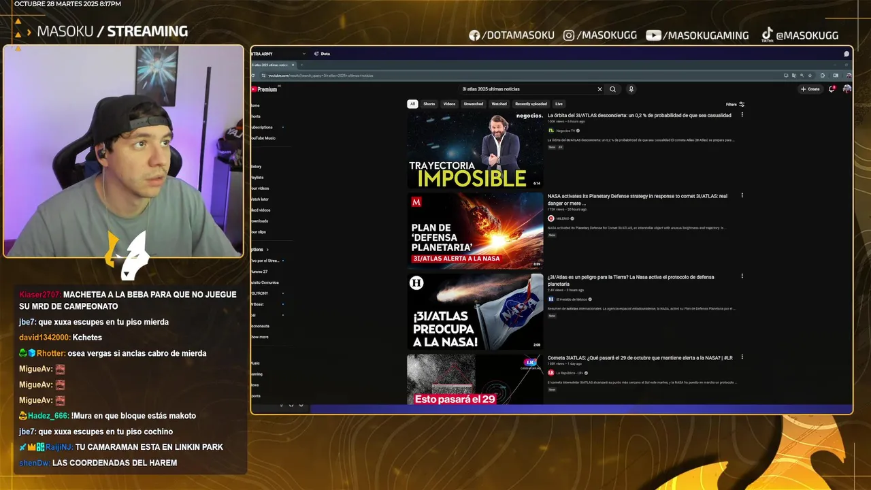The width and height of the screenshot is (871, 490).
Task: Select the Live filter chip
Action: [559, 104]
